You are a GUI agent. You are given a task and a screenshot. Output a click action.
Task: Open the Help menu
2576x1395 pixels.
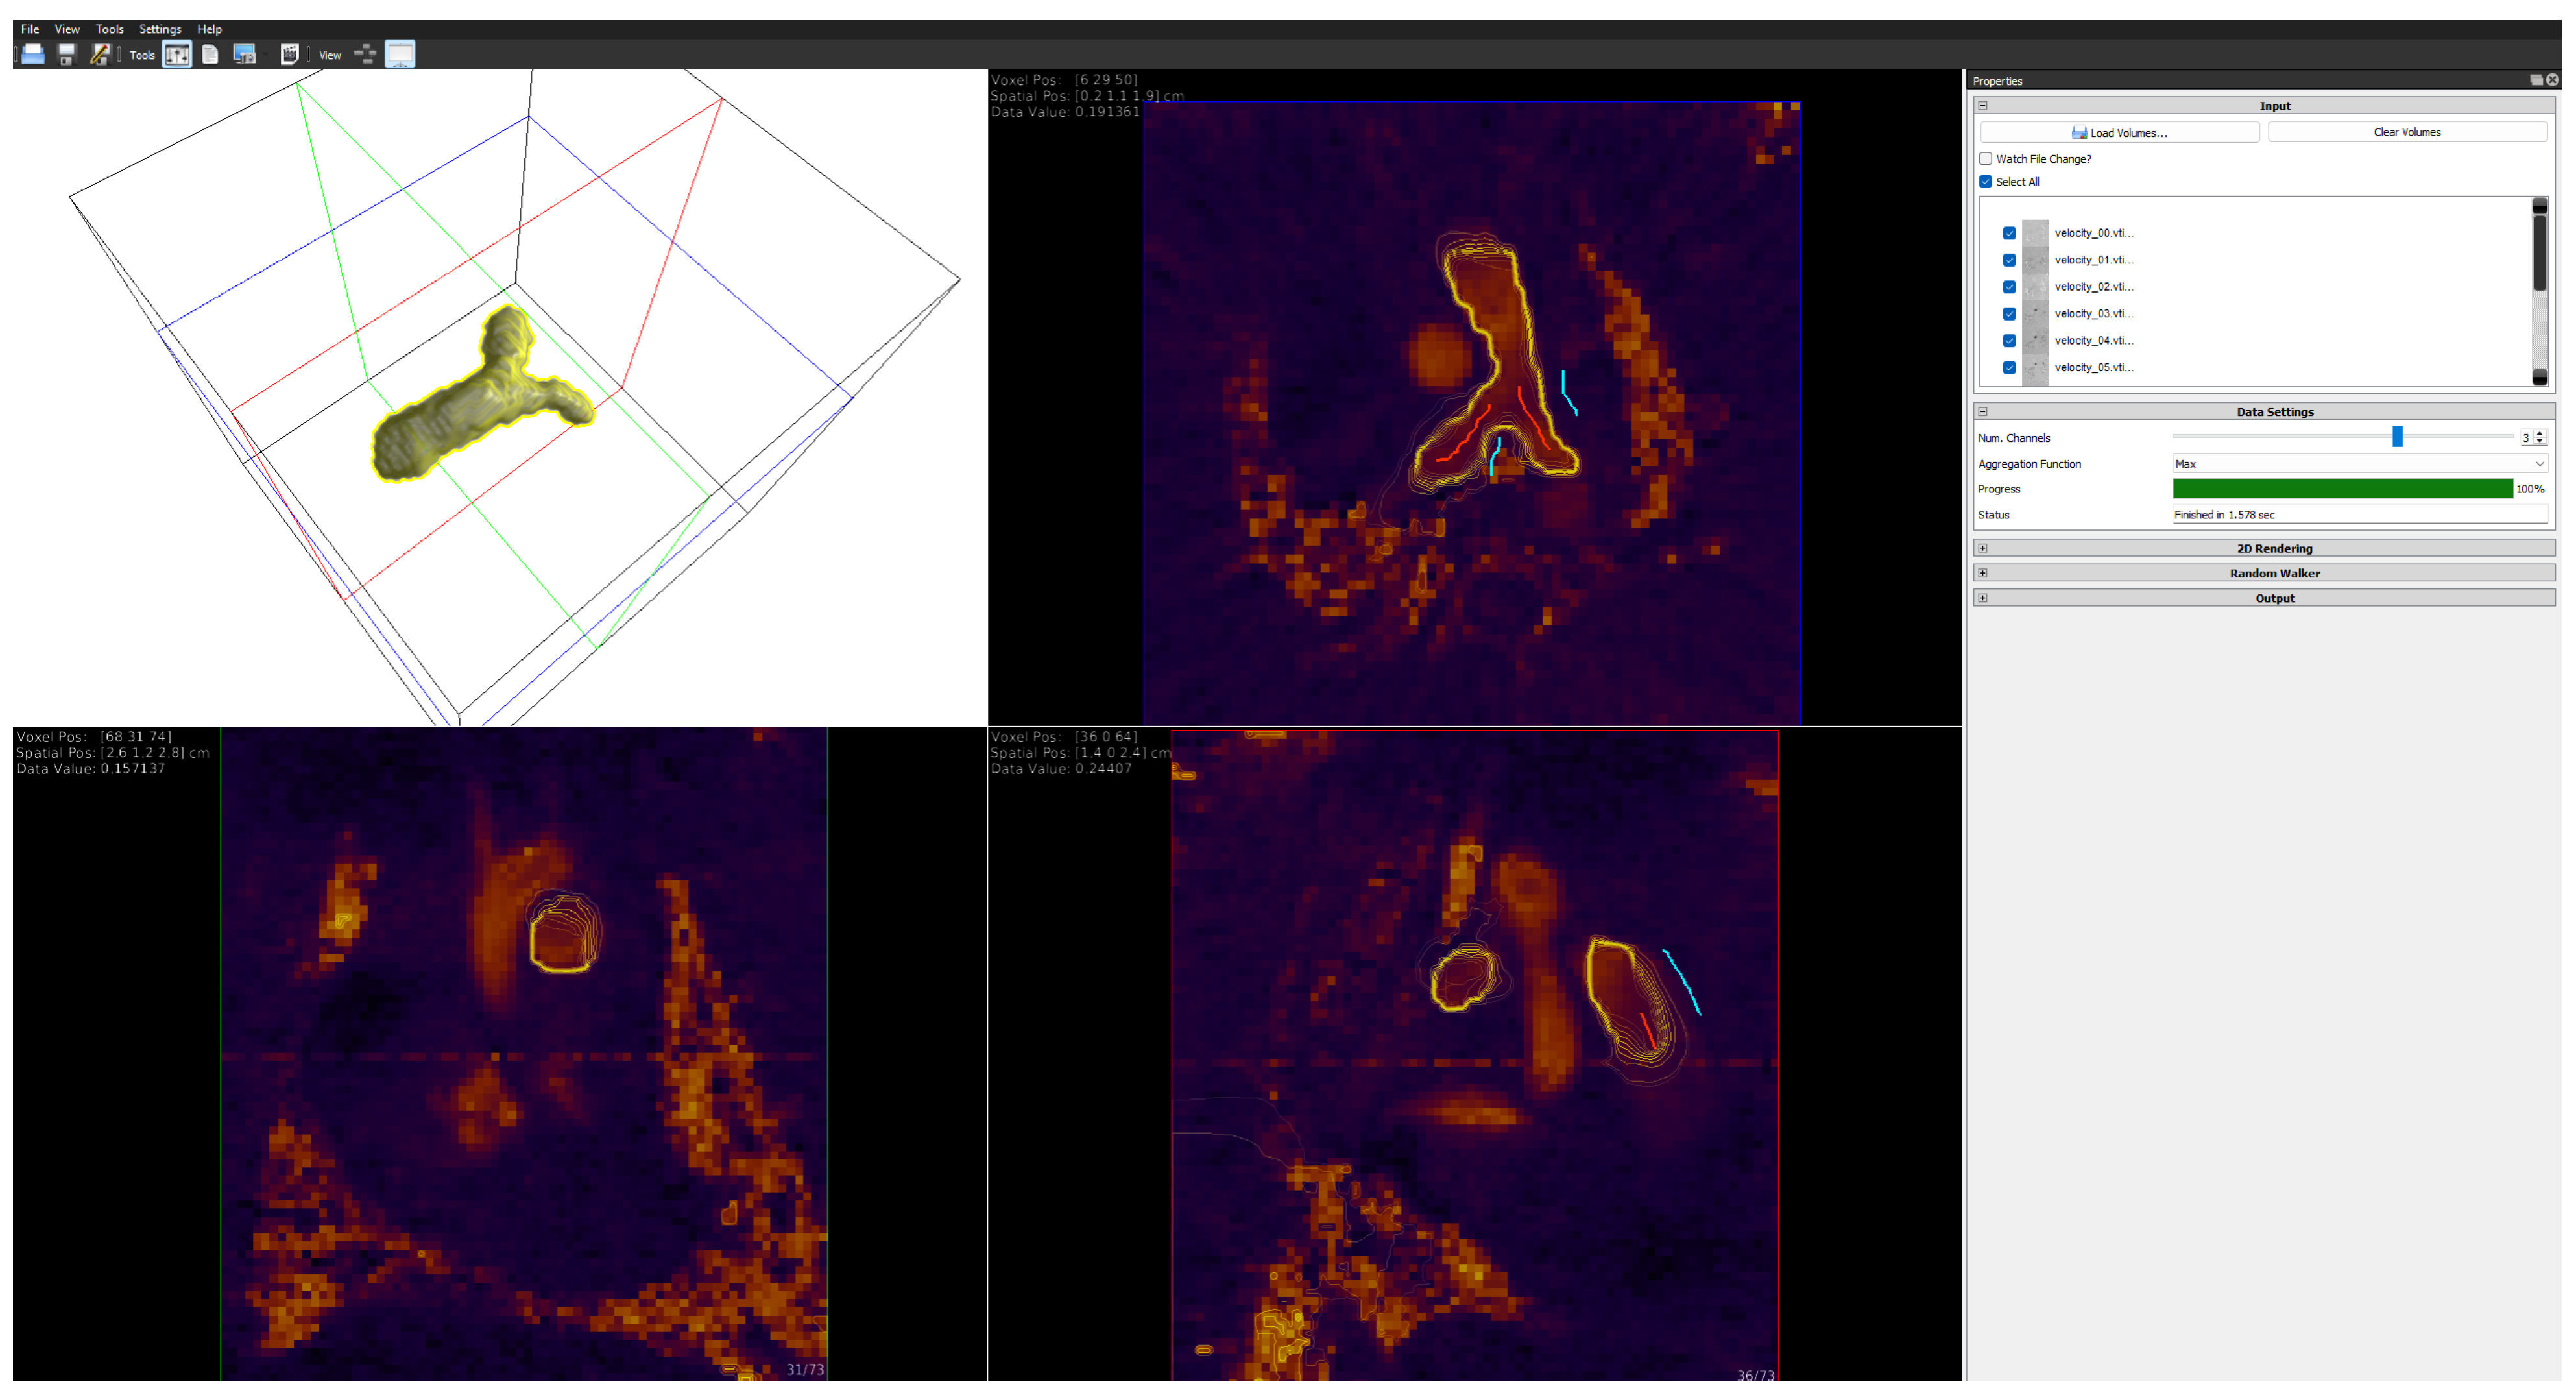(x=209, y=29)
